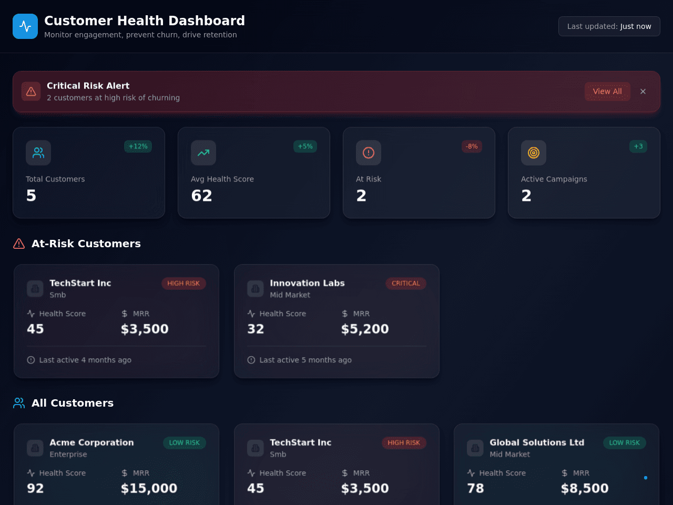The width and height of the screenshot is (673, 505).
Task: Click health score 92 on Acme Corporation
Action: 35,488
